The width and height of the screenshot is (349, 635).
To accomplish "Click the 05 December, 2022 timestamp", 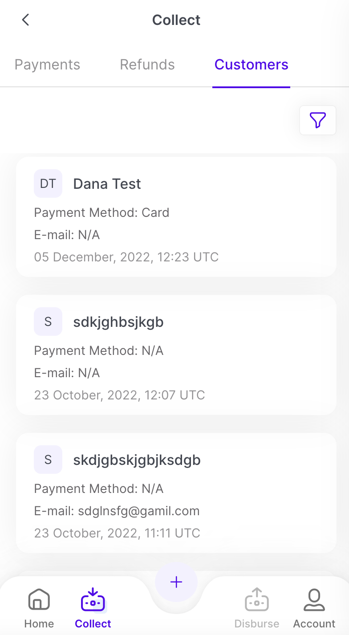I will (x=126, y=257).
